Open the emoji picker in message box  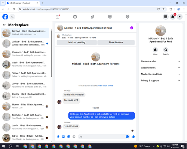[127, 137]
